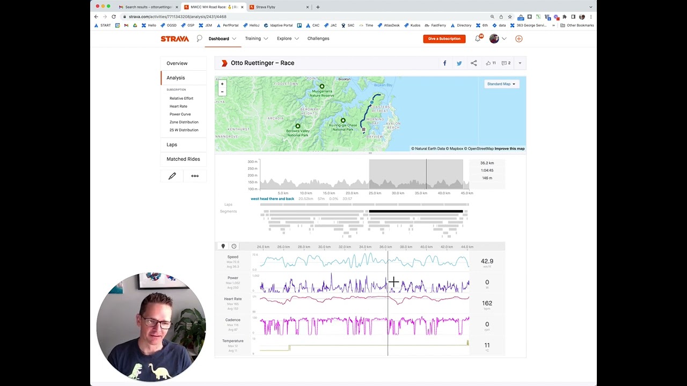Open the PerfPortal bookmark
This screenshot has height=386, width=687.
click(x=228, y=25)
